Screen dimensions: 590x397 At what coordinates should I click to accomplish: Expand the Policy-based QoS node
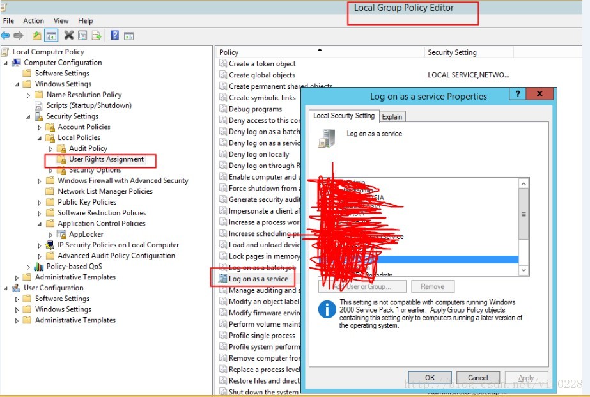click(28, 267)
